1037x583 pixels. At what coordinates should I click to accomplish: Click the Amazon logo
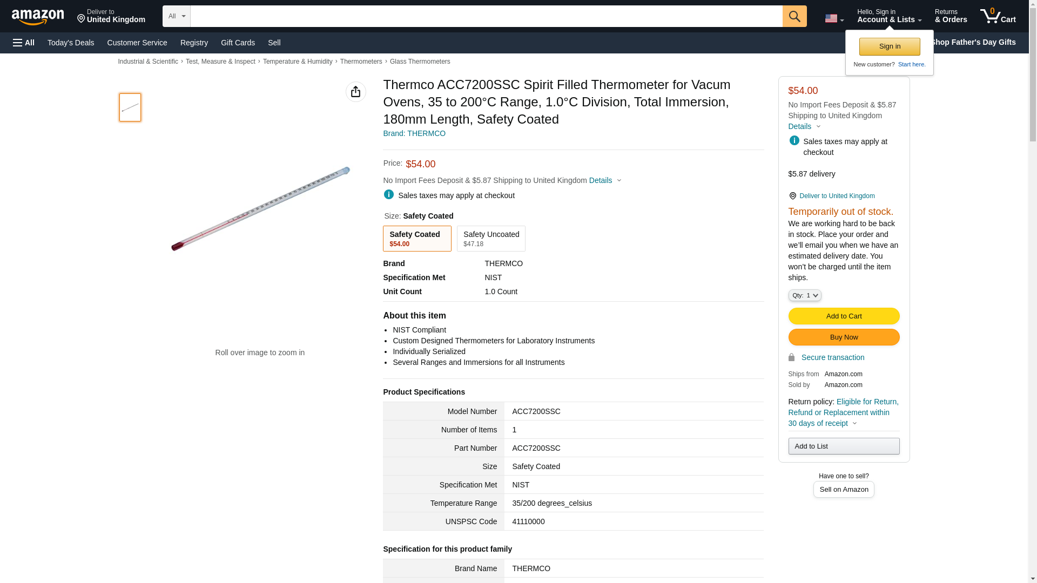(x=38, y=17)
